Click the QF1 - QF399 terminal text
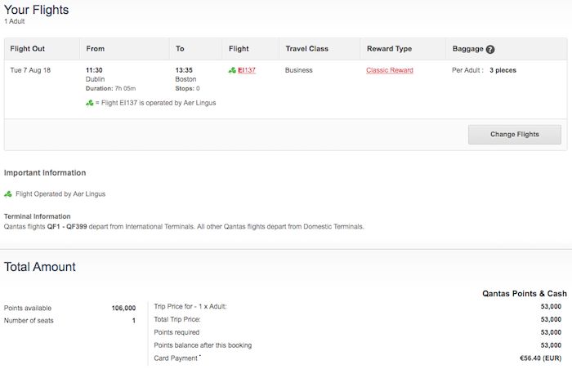572x369 pixels. tap(67, 226)
